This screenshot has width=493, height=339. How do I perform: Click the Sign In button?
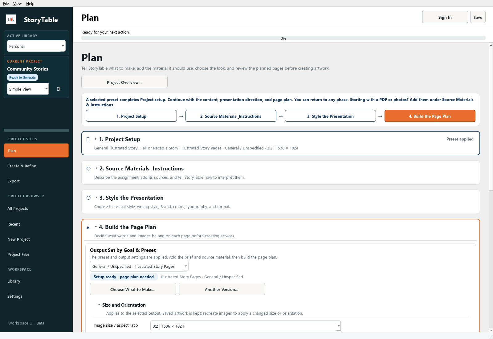pos(445,17)
